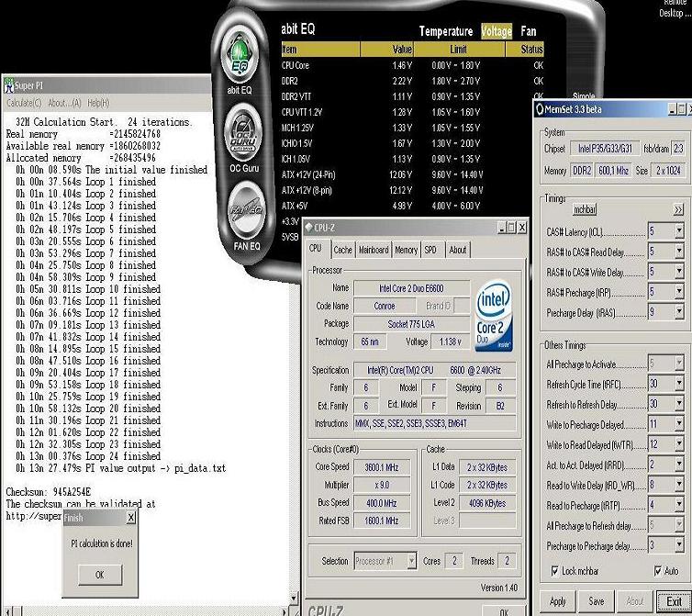Open the Read to Precharge (tRTP) dropdown

pyautogui.click(x=679, y=505)
